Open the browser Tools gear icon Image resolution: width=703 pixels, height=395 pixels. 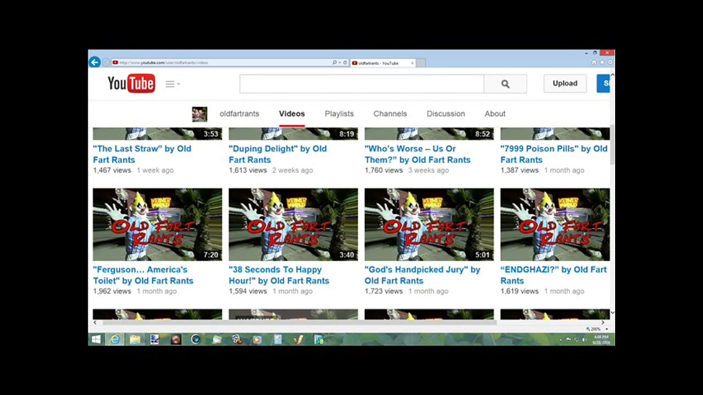click(610, 63)
